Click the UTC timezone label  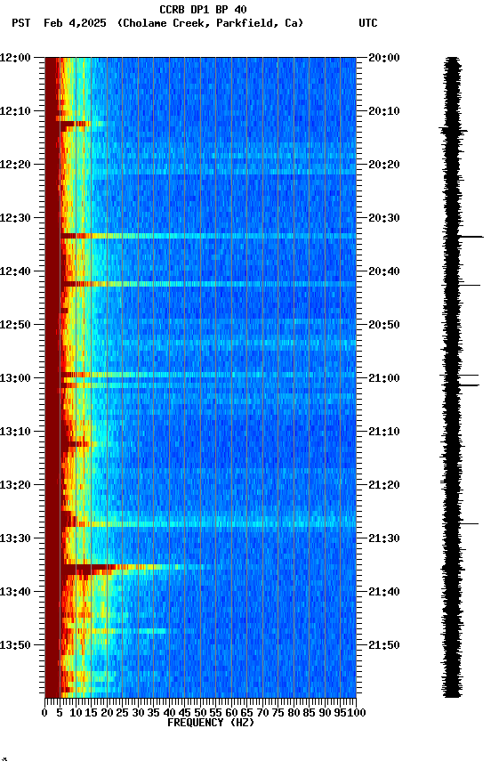(x=368, y=23)
